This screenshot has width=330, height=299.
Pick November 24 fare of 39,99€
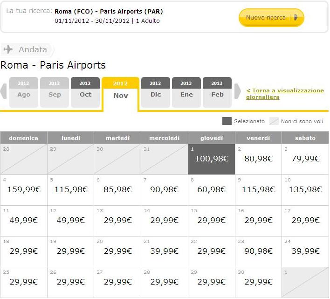pyautogui.click(x=305, y=251)
